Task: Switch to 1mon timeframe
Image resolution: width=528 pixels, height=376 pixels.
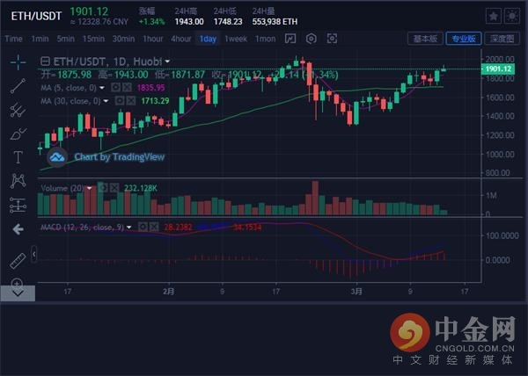Action: tap(266, 39)
